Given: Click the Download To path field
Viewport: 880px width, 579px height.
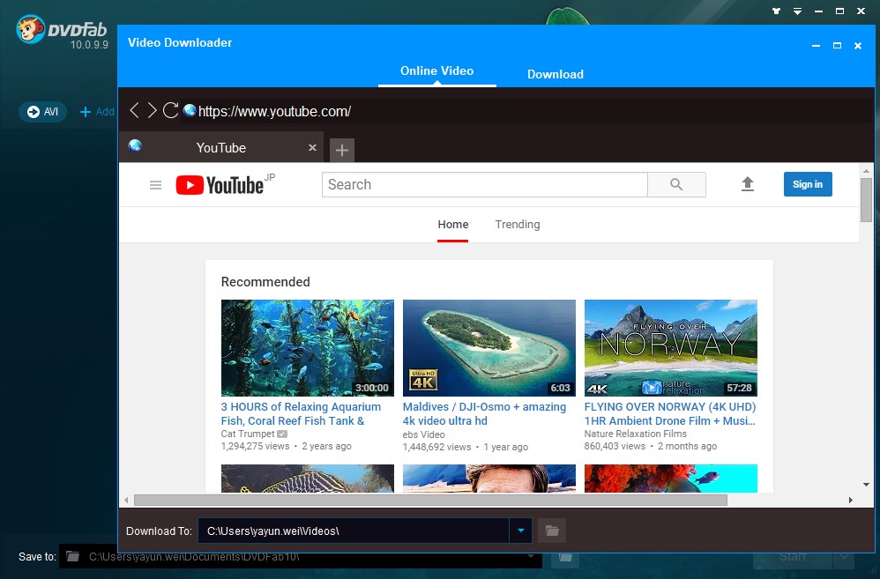Looking at the screenshot, I should [x=354, y=531].
